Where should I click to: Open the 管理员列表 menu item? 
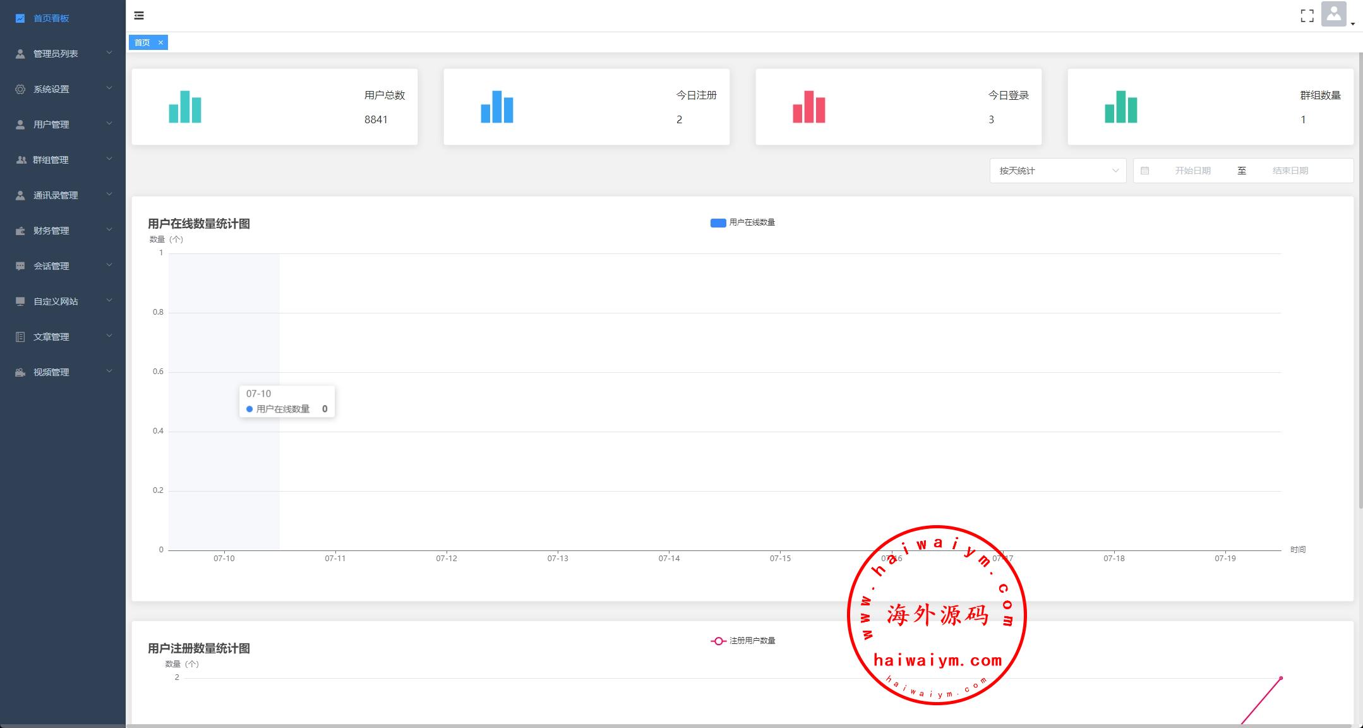point(56,54)
